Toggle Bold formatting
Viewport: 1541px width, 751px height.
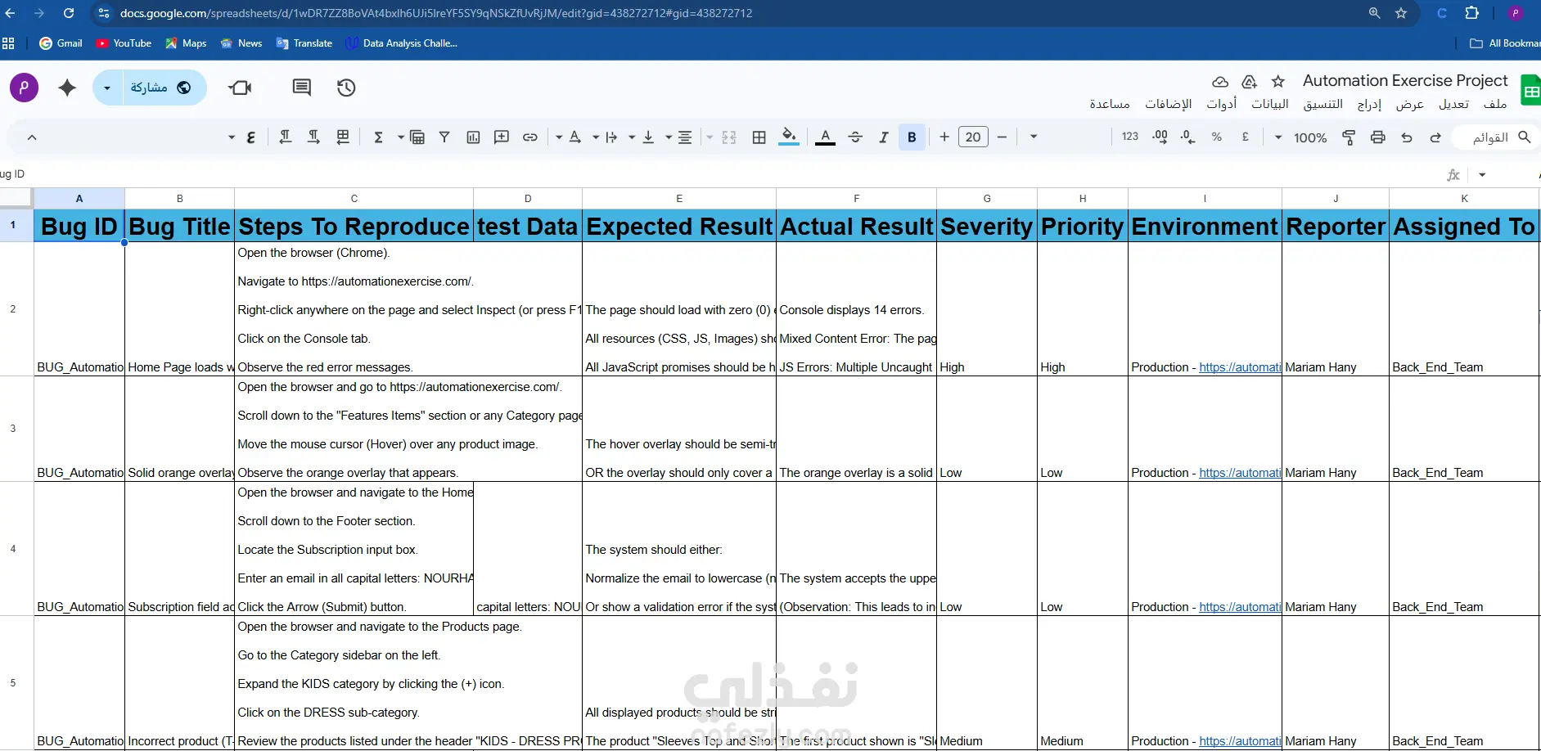[x=912, y=137]
